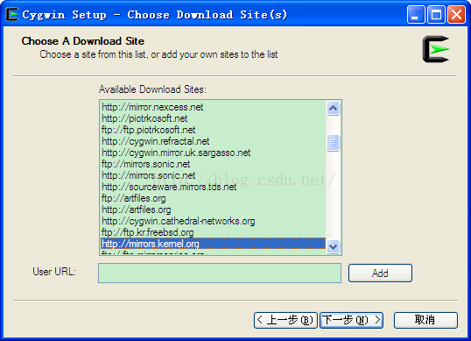Screen dimensions: 471x341
Task: Click the Cygwin icon in the title bar
Action: coord(12,14)
